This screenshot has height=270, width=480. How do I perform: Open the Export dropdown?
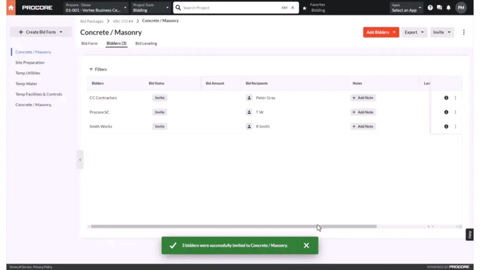click(414, 32)
